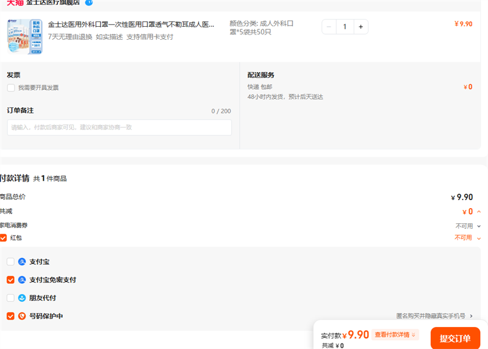488x349 pixels.
Task: Expand the 红包 不可用 dropdown arrow
Action: click(479, 238)
